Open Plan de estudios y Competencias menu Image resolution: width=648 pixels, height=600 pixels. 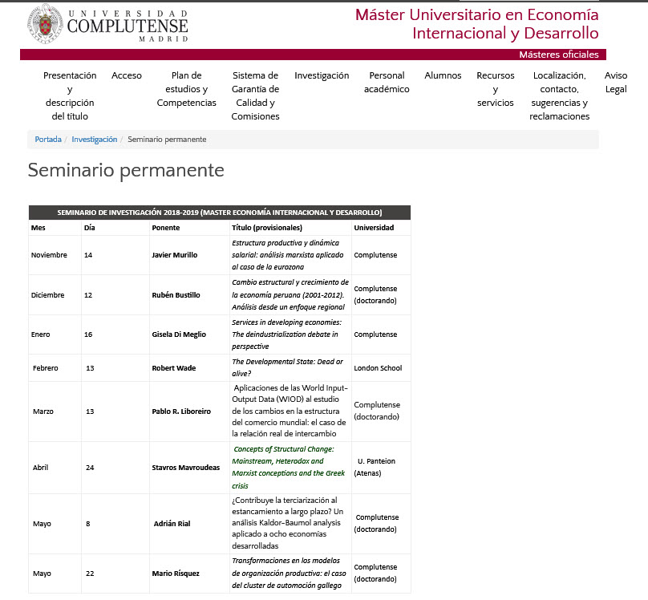(186, 89)
